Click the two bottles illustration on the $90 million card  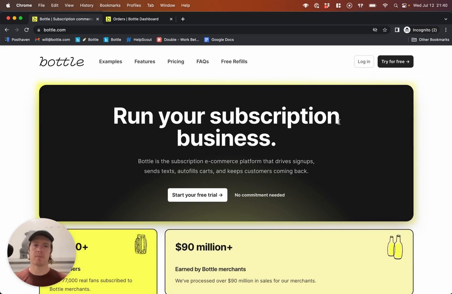pyautogui.click(x=395, y=247)
